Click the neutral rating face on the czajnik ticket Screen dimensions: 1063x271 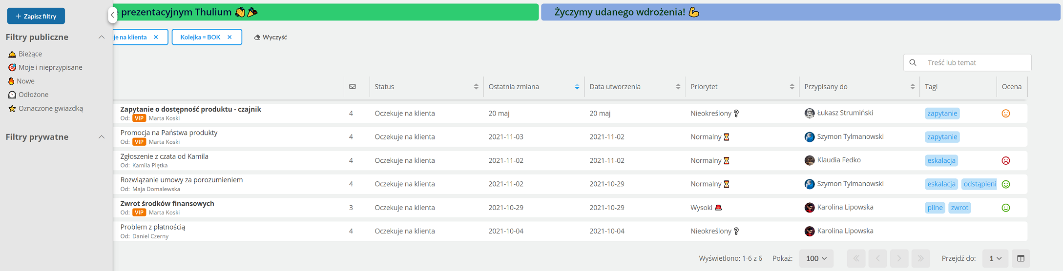click(1006, 114)
